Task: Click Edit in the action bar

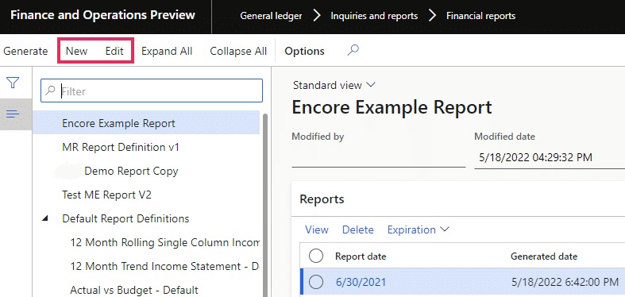Action: tap(114, 51)
